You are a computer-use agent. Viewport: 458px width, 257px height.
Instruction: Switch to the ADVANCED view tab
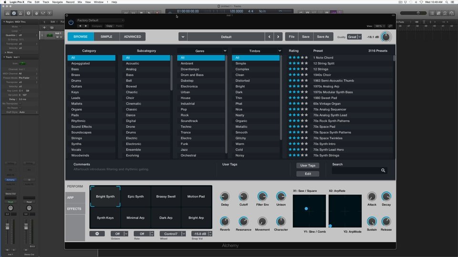click(x=132, y=37)
